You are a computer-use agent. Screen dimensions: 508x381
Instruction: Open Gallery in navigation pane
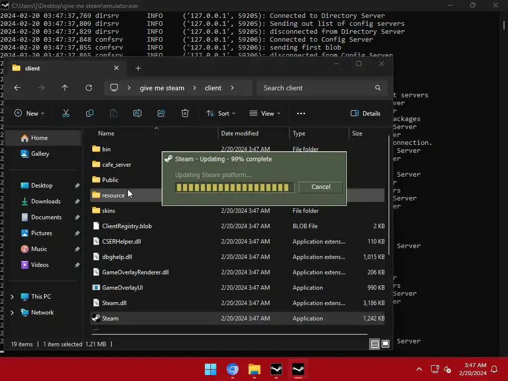44,154
